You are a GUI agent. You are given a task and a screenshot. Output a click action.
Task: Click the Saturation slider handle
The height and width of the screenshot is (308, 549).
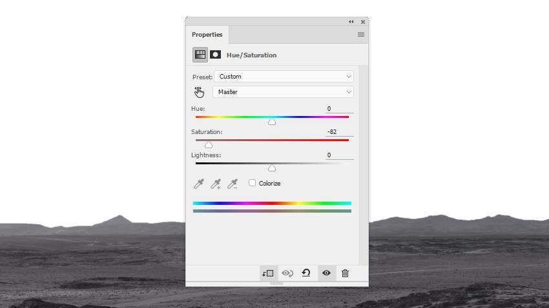[x=209, y=145]
